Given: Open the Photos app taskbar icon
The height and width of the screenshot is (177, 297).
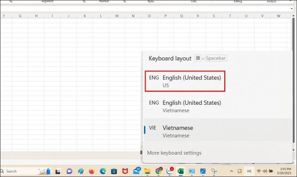Looking at the screenshot, I should pos(203,171).
